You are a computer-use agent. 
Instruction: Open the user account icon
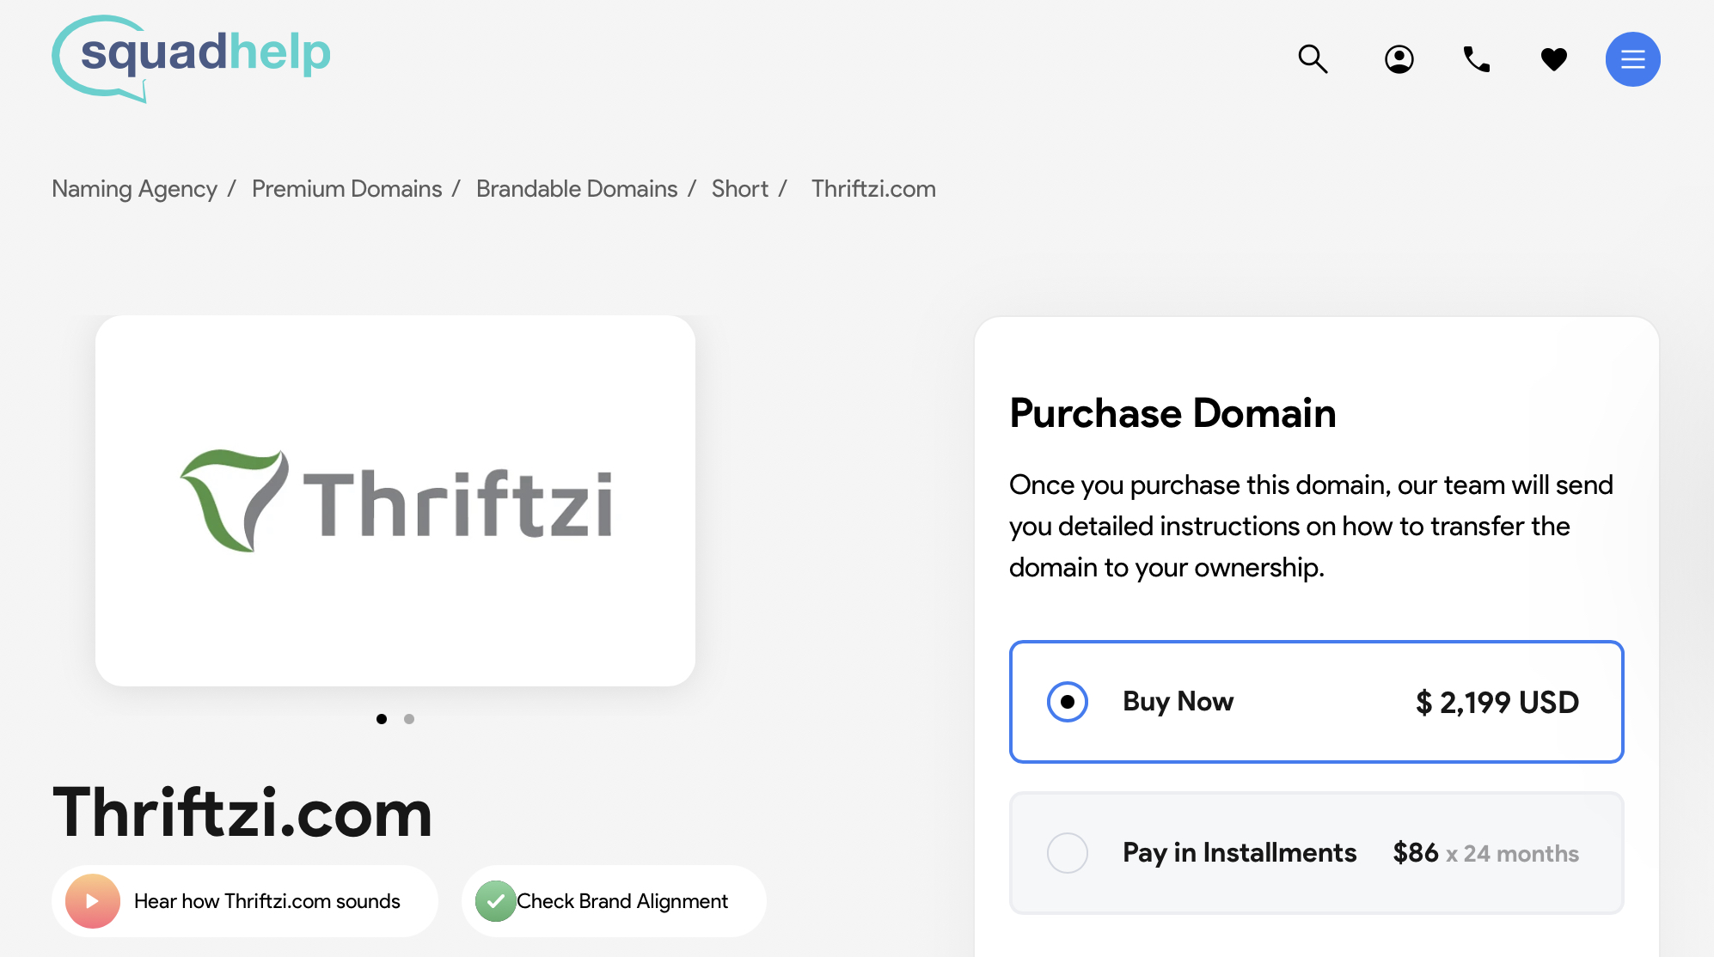click(x=1399, y=59)
